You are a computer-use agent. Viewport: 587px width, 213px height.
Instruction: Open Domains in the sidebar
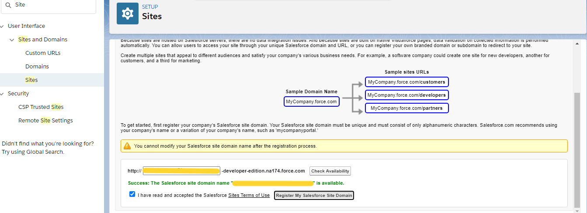[37, 67]
